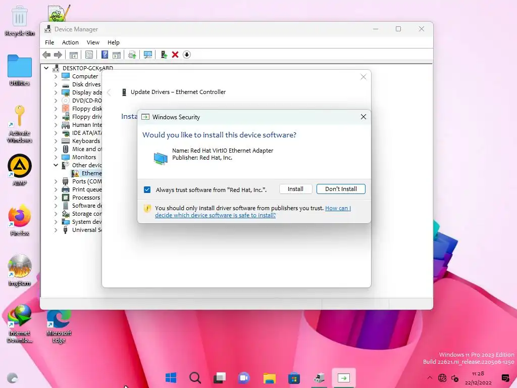Launch AIMP from the desktop
This screenshot has height=388, width=517.
click(x=20, y=170)
